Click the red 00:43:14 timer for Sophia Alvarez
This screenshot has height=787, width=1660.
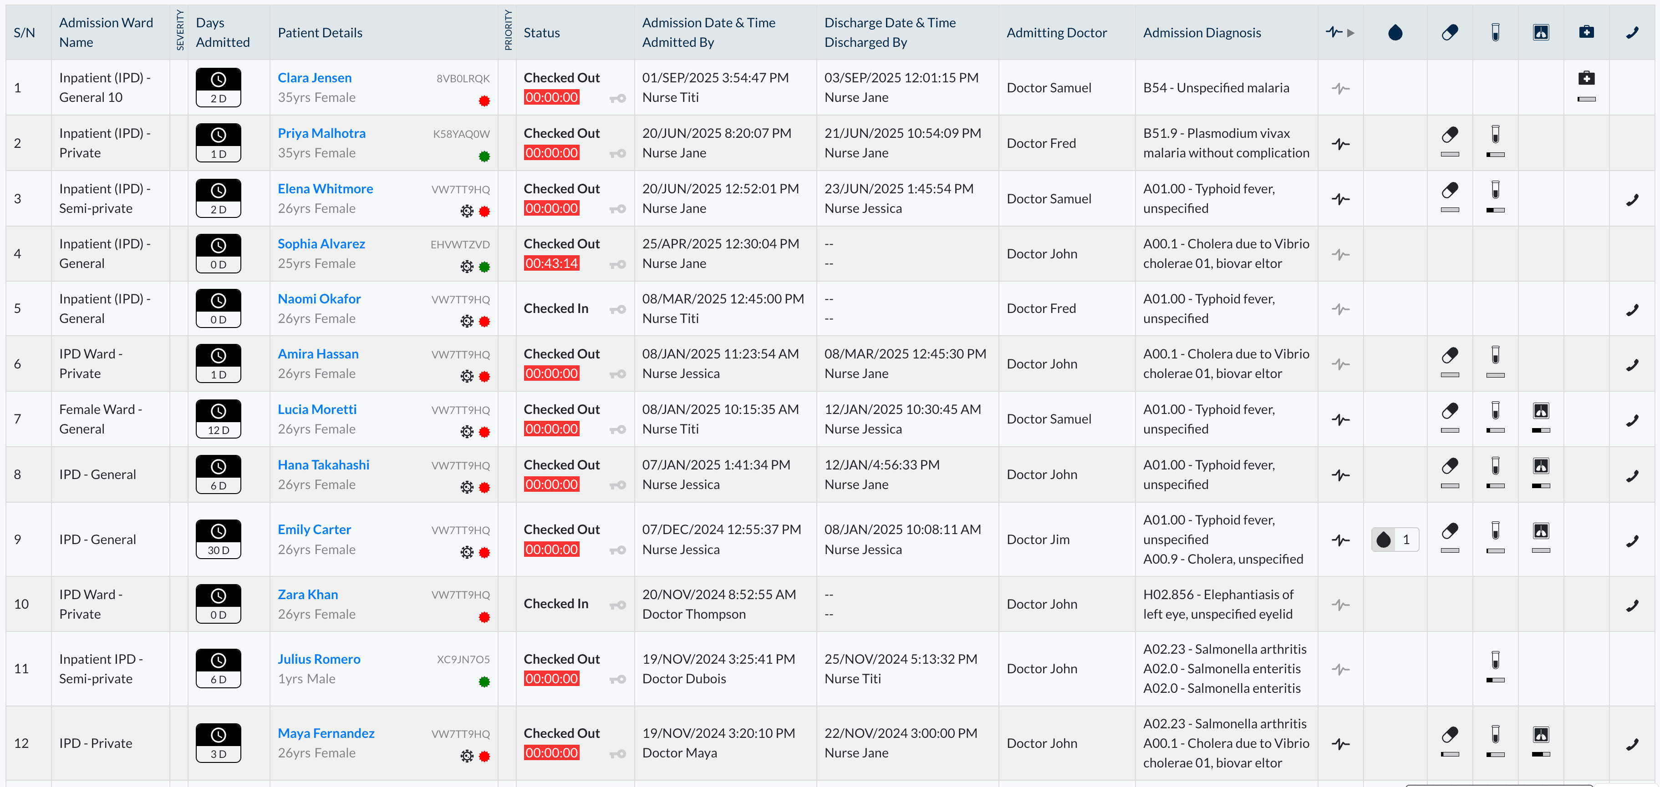(x=551, y=263)
